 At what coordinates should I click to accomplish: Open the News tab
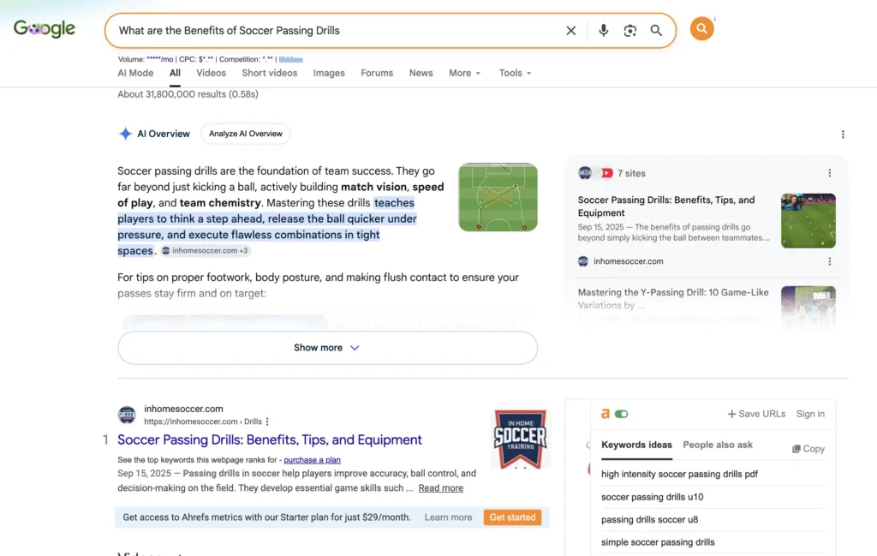pos(421,74)
